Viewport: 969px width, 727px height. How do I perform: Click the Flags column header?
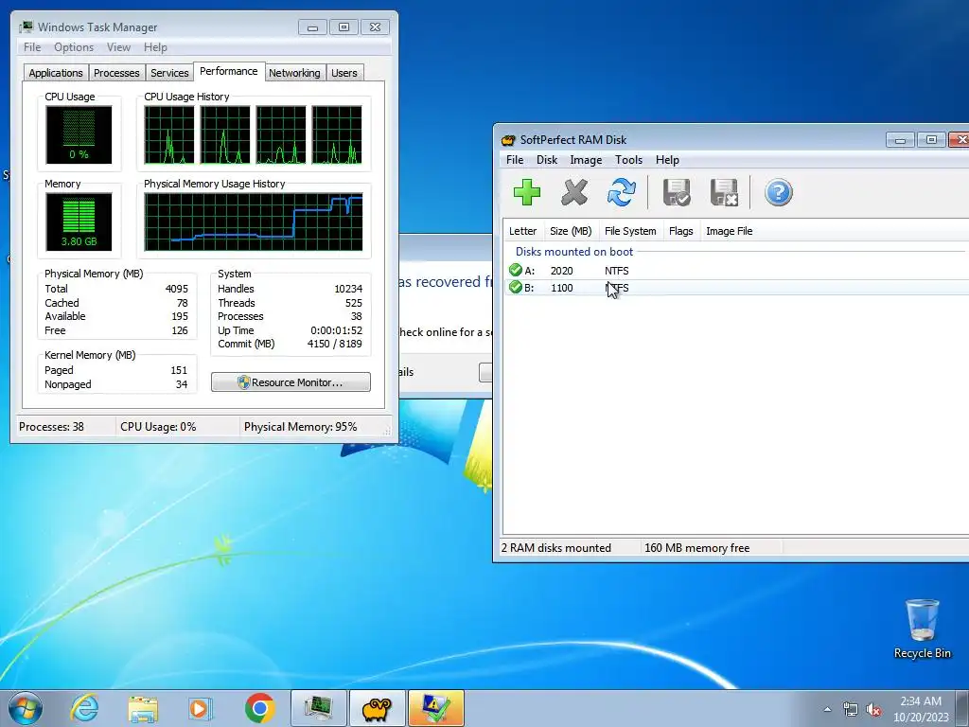pyautogui.click(x=681, y=231)
